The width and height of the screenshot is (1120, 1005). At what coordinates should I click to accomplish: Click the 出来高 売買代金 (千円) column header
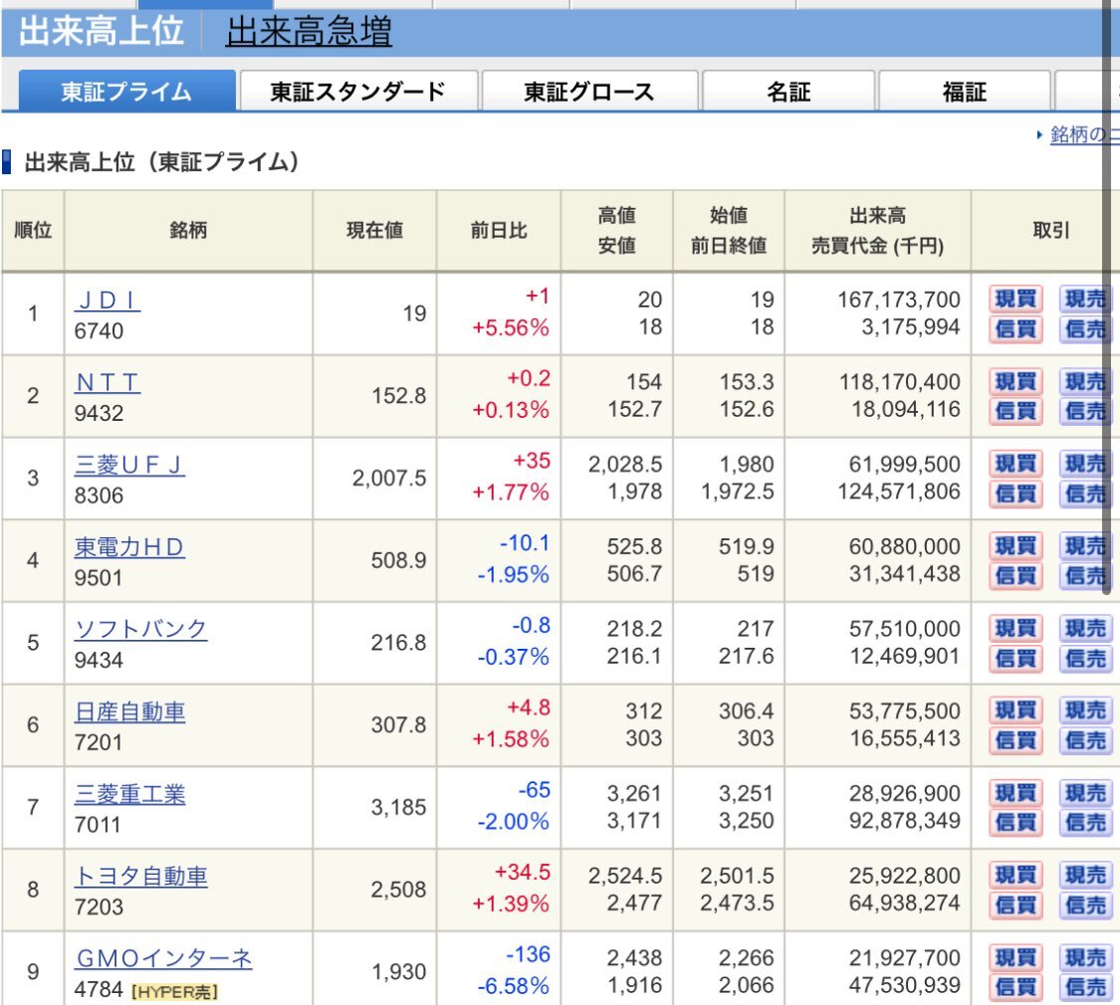877,231
